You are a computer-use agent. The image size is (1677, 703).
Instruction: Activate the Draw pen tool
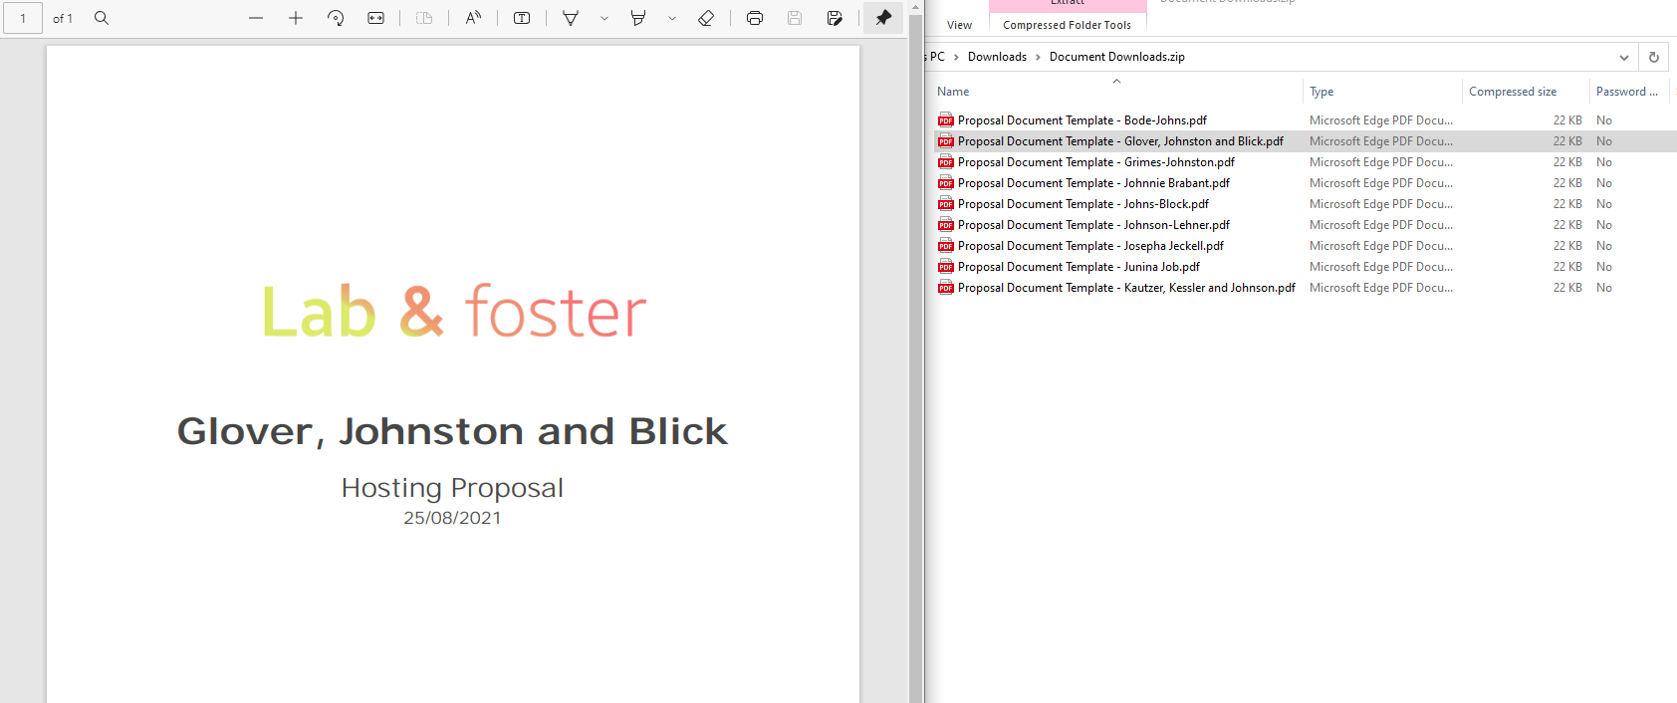[x=571, y=18]
